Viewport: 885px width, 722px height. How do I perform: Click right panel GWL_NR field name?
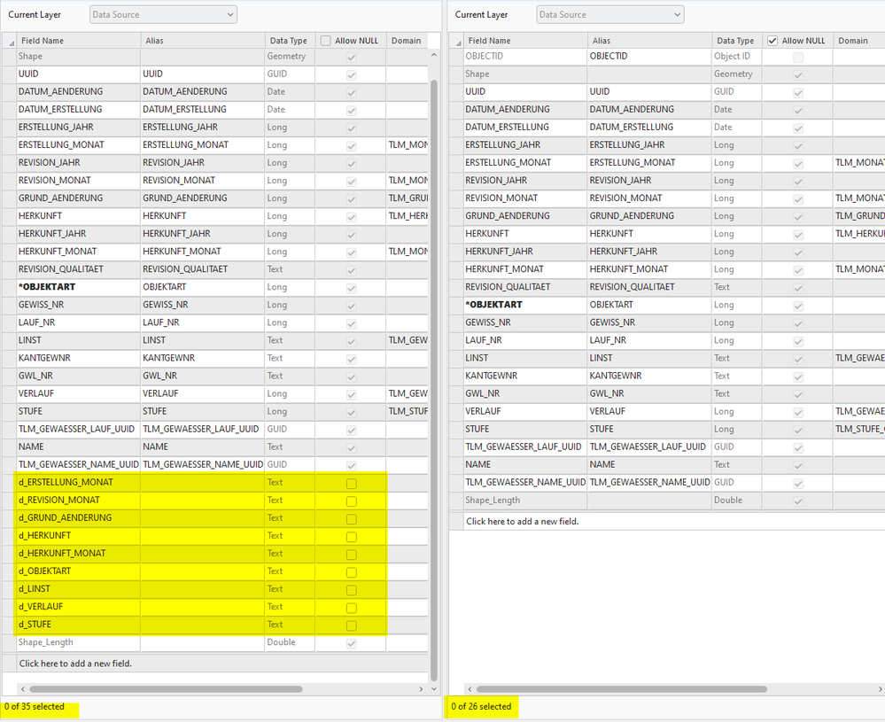point(525,393)
